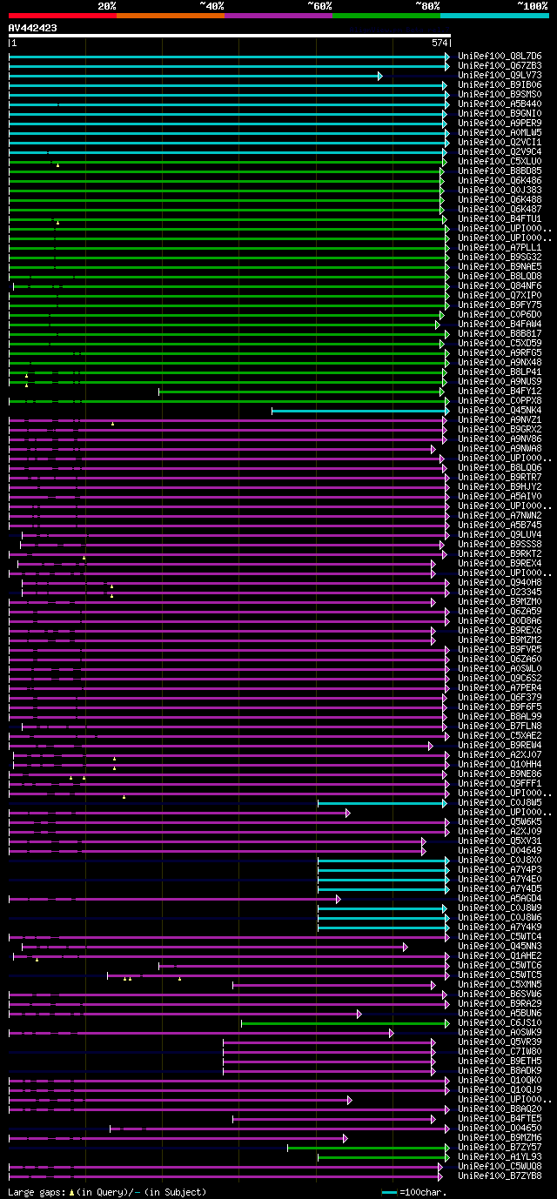557x1199 pixels.
Task: Click the green bar for UniRef100_C6JS10
Action: tap(346, 1023)
